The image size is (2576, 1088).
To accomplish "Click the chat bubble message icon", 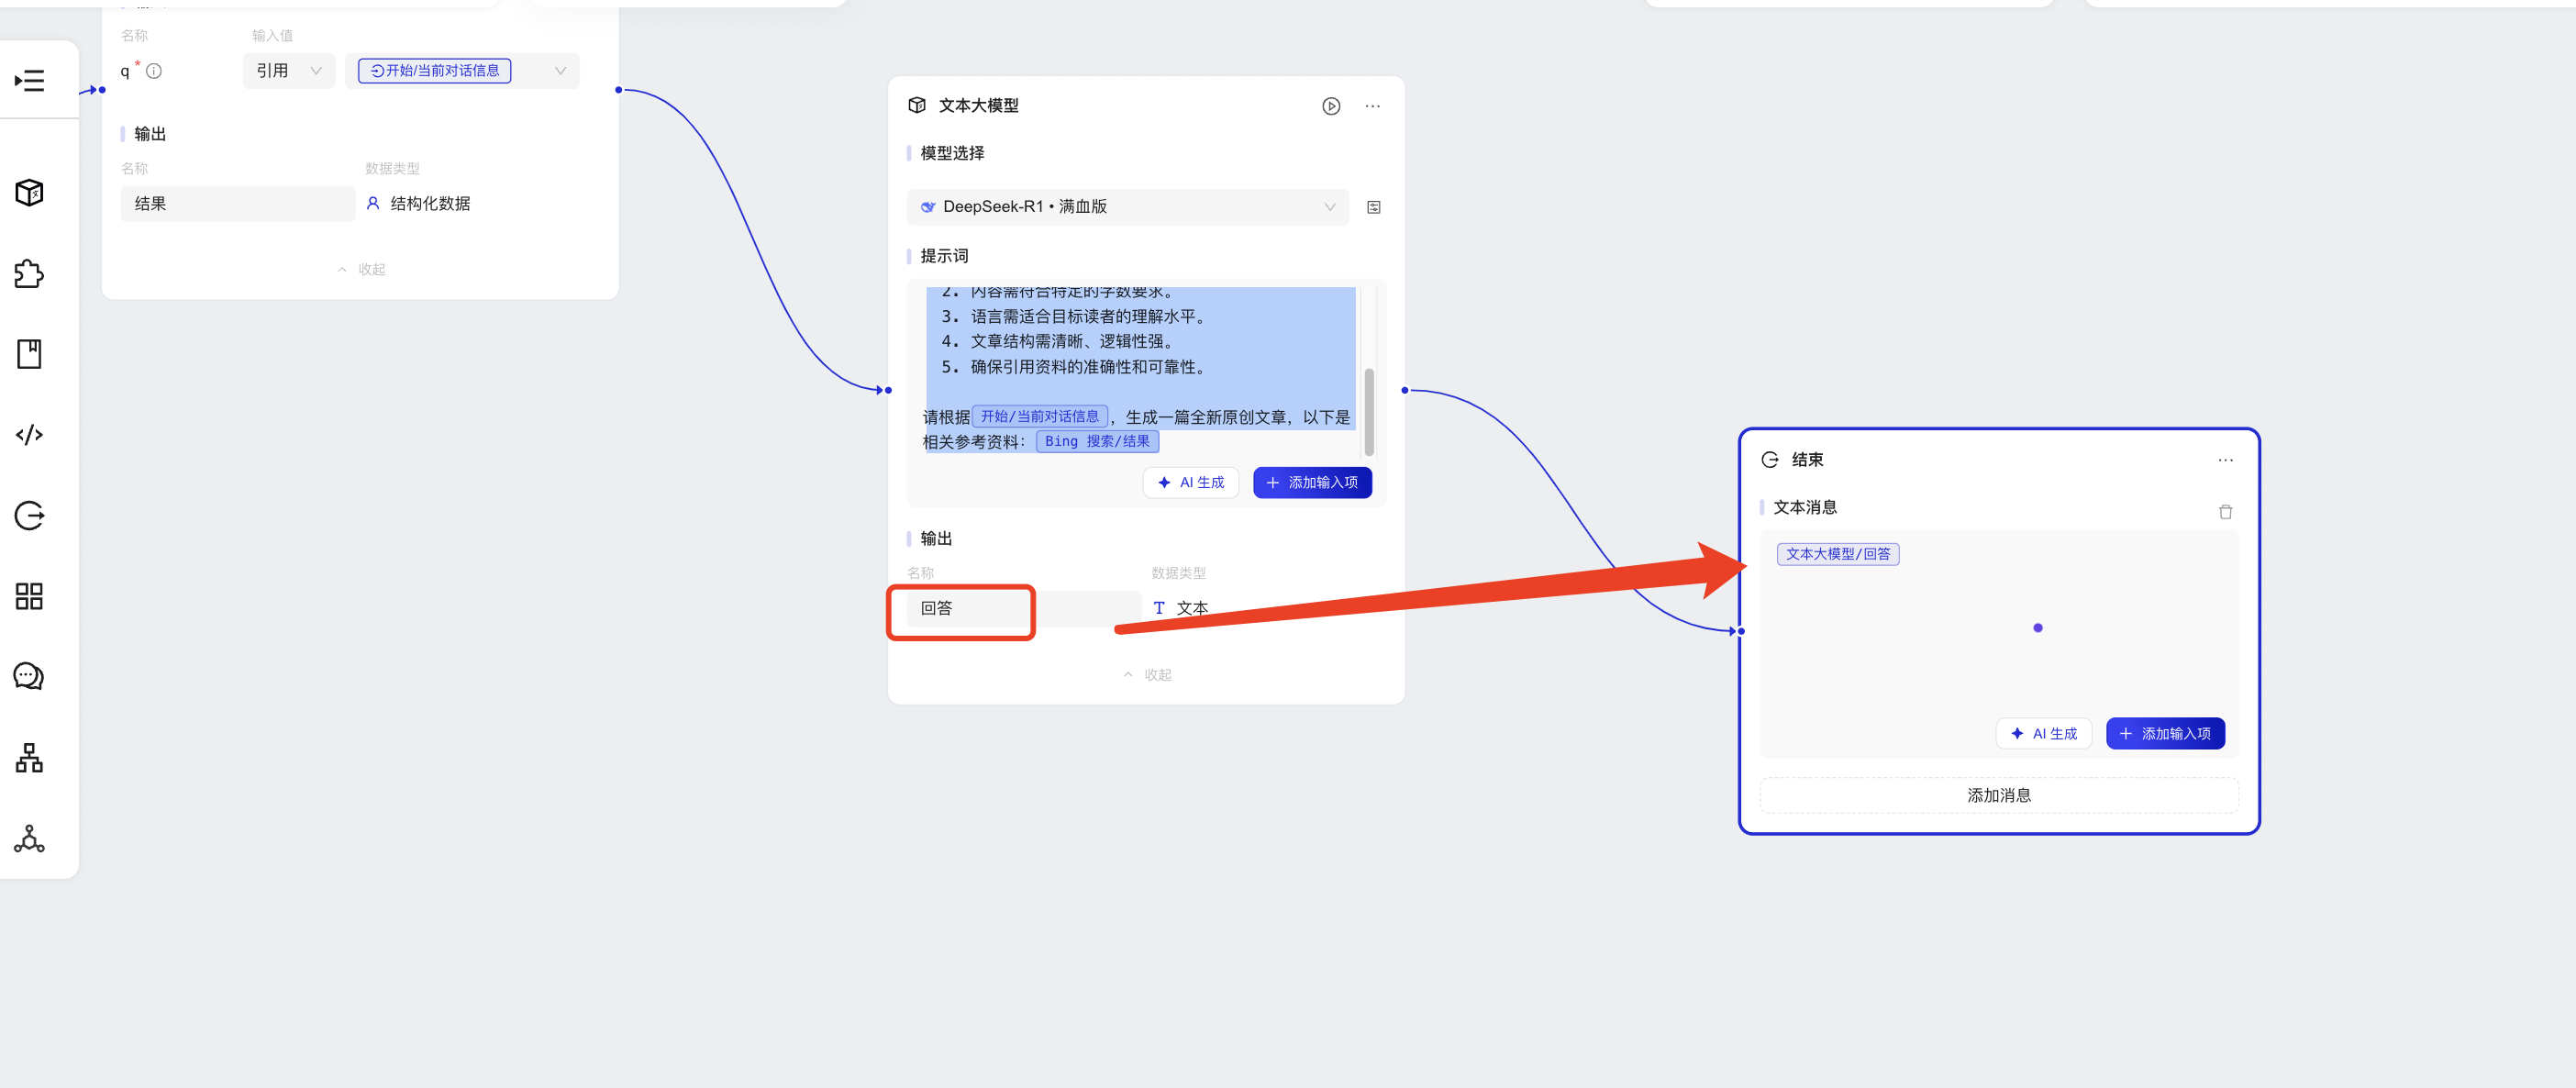I will pos(30,677).
